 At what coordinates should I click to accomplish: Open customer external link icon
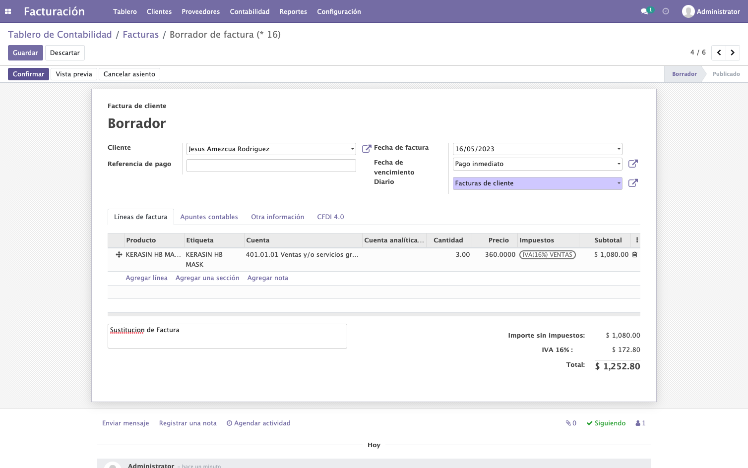pyautogui.click(x=367, y=149)
